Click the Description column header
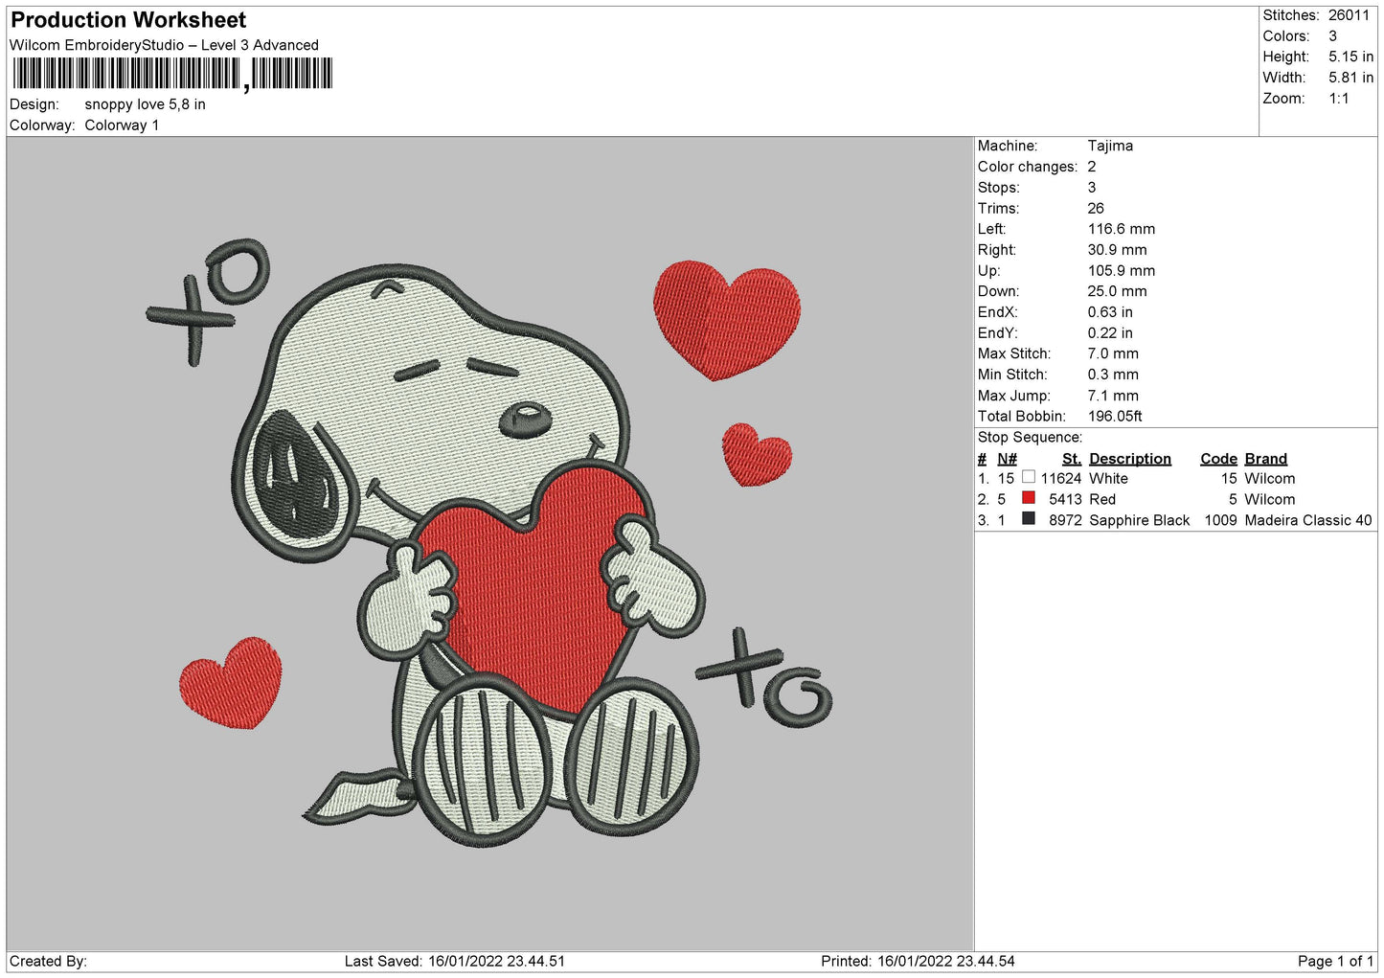Viewport: 1384px width, 978px height. [x=1129, y=459]
